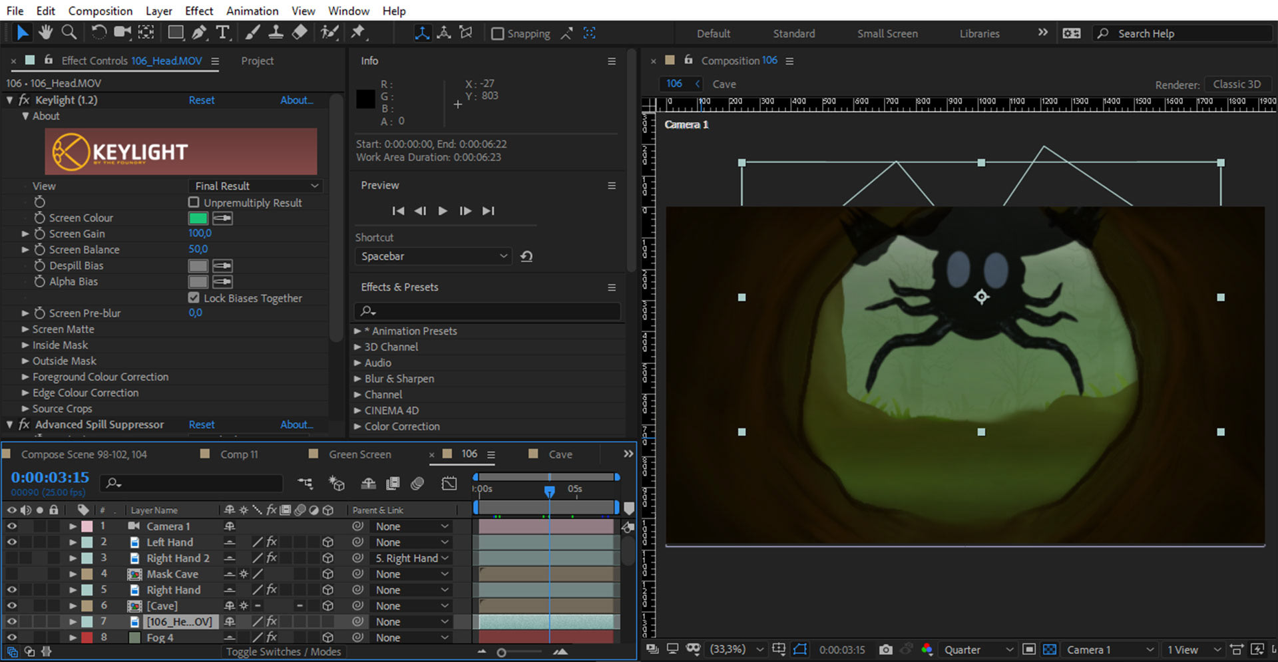Select the Unified Camera tool
Screen dimensions: 1278x662
pos(122,32)
